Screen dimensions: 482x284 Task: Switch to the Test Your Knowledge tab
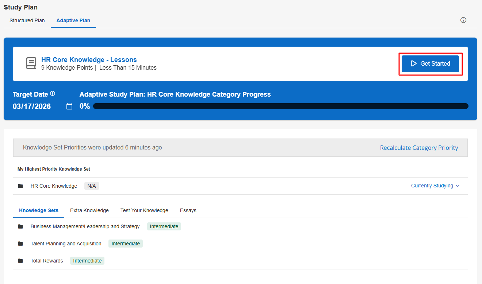144,210
